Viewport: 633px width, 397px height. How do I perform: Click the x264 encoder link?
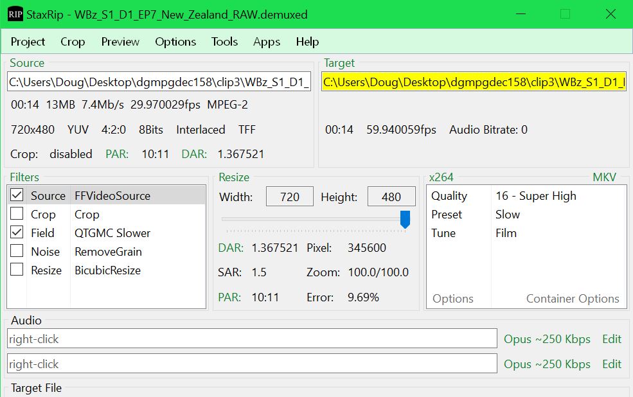click(441, 177)
